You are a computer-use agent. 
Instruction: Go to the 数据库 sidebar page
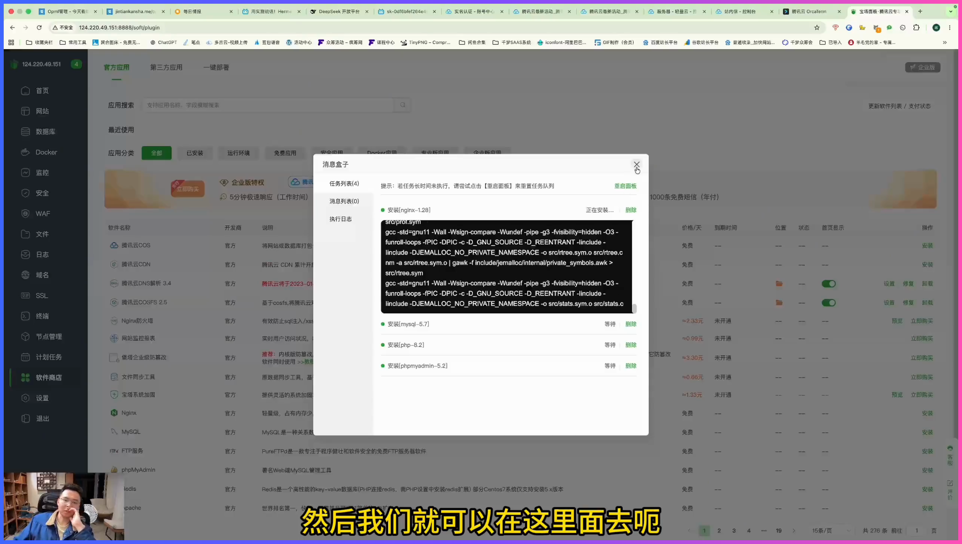[x=45, y=132]
